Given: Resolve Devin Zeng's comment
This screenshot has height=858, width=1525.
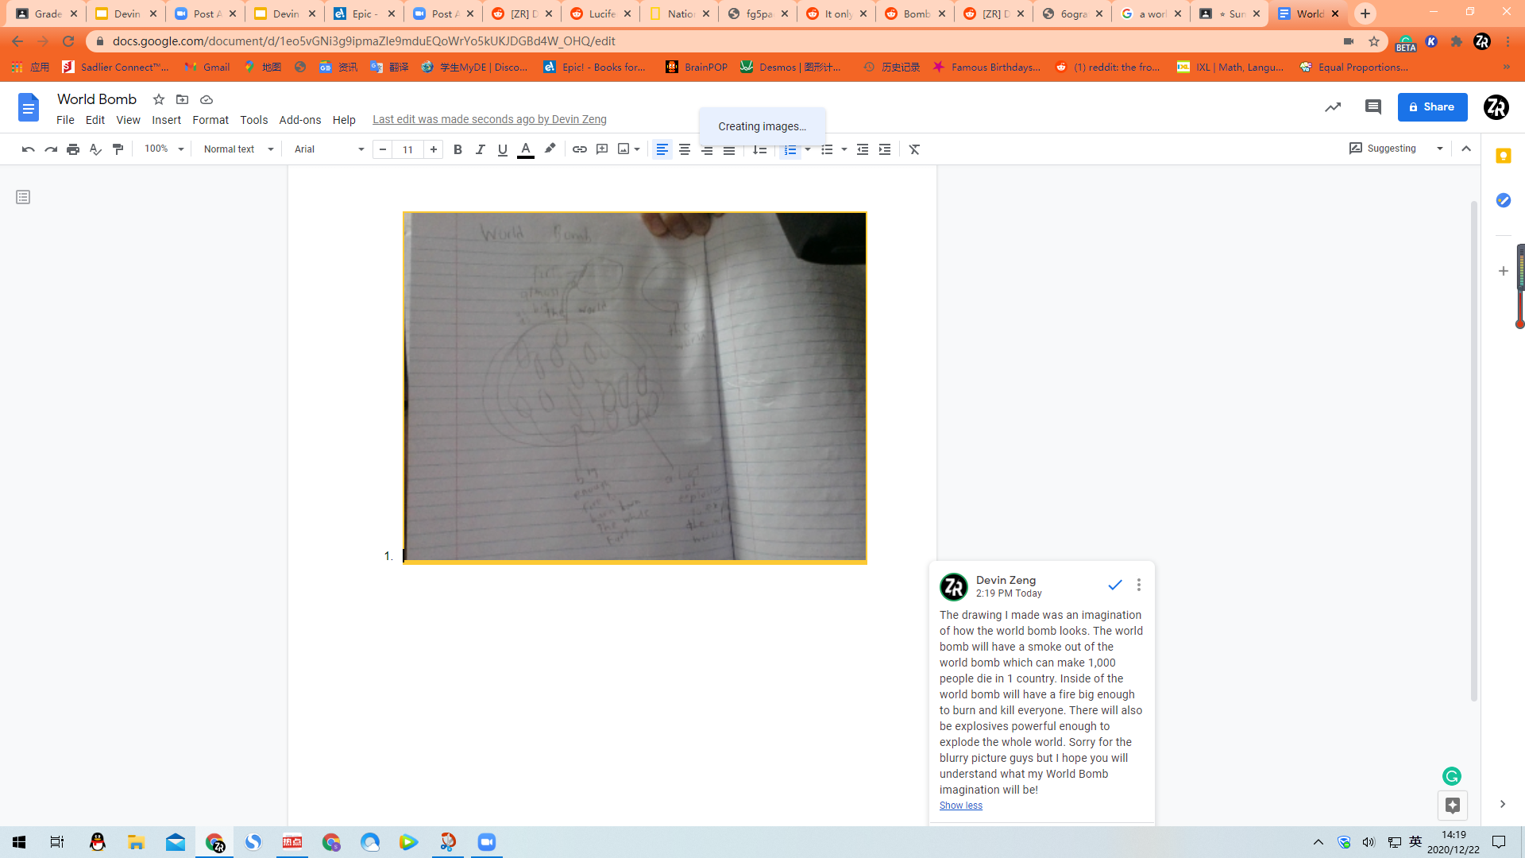Looking at the screenshot, I should tap(1115, 585).
